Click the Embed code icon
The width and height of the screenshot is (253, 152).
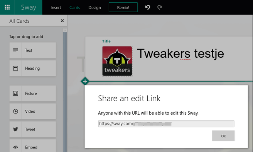pyautogui.click(x=15, y=147)
